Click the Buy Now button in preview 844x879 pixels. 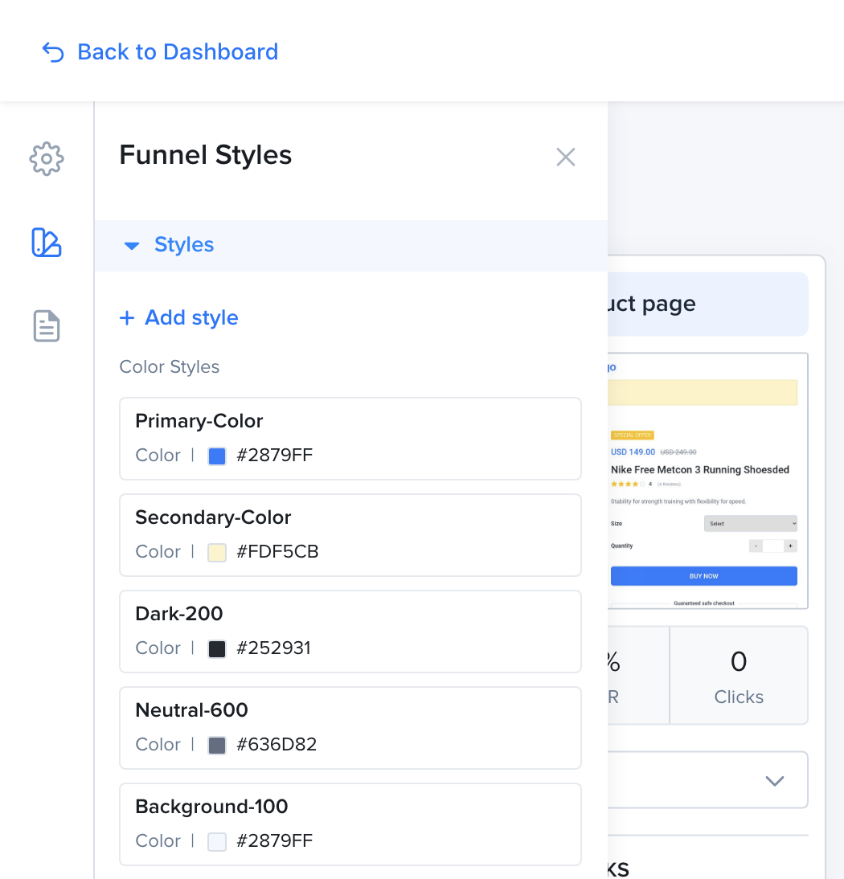click(x=704, y=576)
